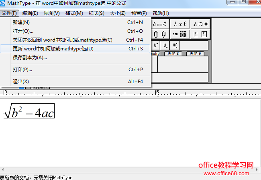Switch to the 标签 8 tab
The image size is (261, 180).
pos(173,54)
